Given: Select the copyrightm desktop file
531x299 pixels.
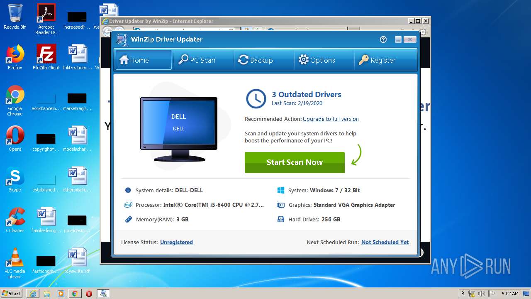Looking at the screenshot, I should [46, 142].
